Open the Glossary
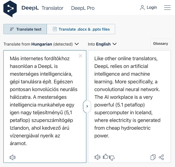Screen dimensions: 175x167 coord(161,43)
